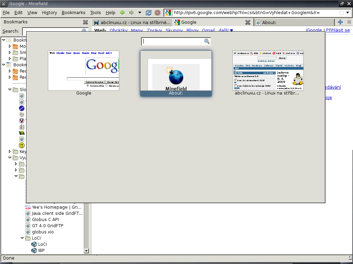The image size is (353, 264).
Task: Go back with the green left arrow
Action: pyautogui.click(x=122, y=13)
